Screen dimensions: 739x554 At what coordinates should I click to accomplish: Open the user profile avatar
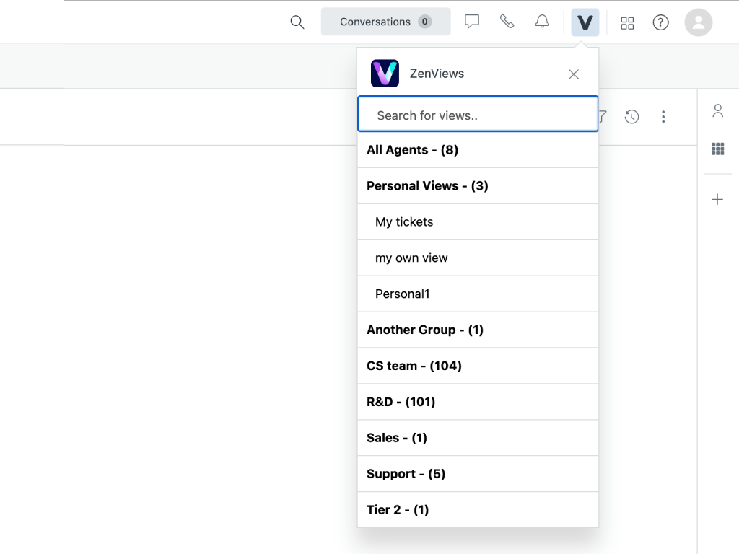(x=698, y=22)
